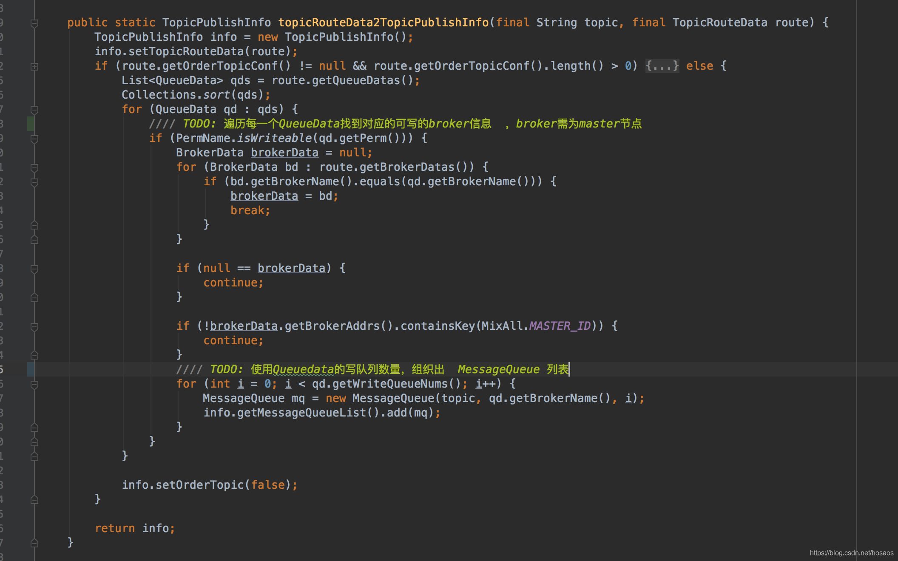The image size is (898, 561).
Task: Fold the for BrokerData bd loop
Action: 34,167
